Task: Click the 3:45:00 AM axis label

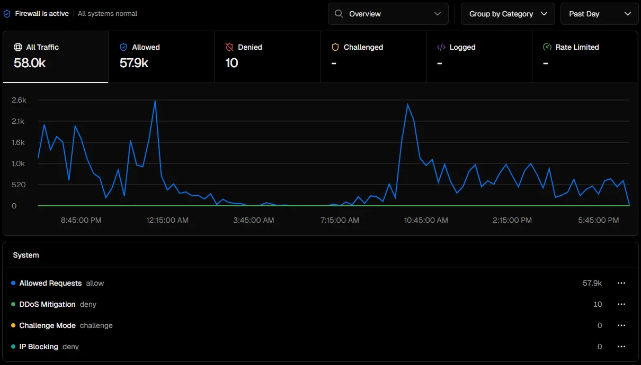Action: (x=254, y=220)
